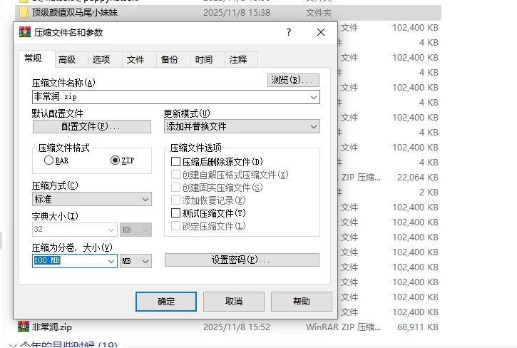Close the archive dialog with X

(322, 33)
